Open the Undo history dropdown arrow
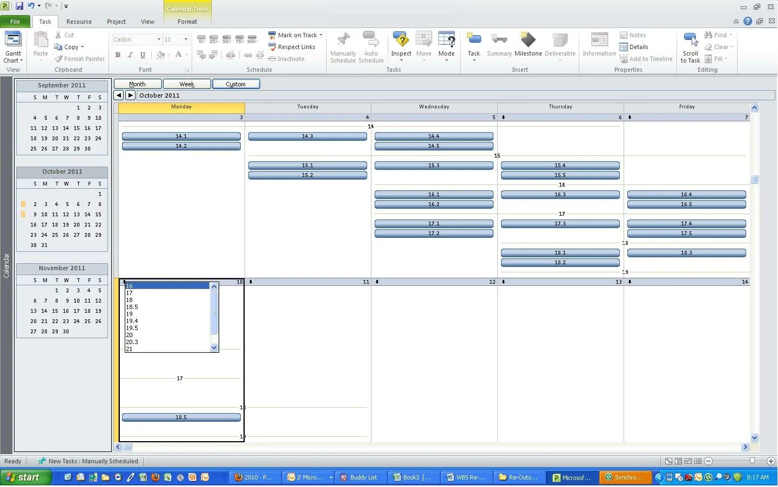This screenshot has height=487, width=778. pos(39,6)
